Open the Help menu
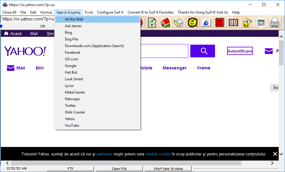 (x=236, y=12)
